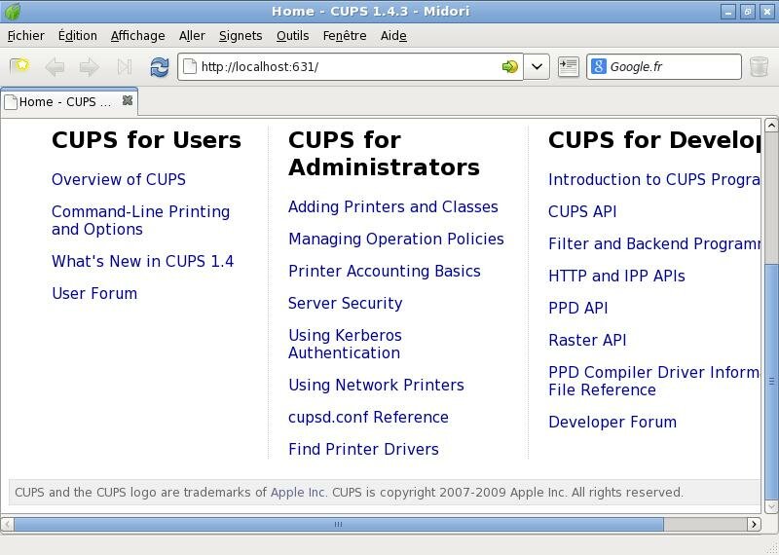The height and width of the screenshot is (555, 779).
Task: Open the address bar history dropdown
Action: [x=537, y=66]
